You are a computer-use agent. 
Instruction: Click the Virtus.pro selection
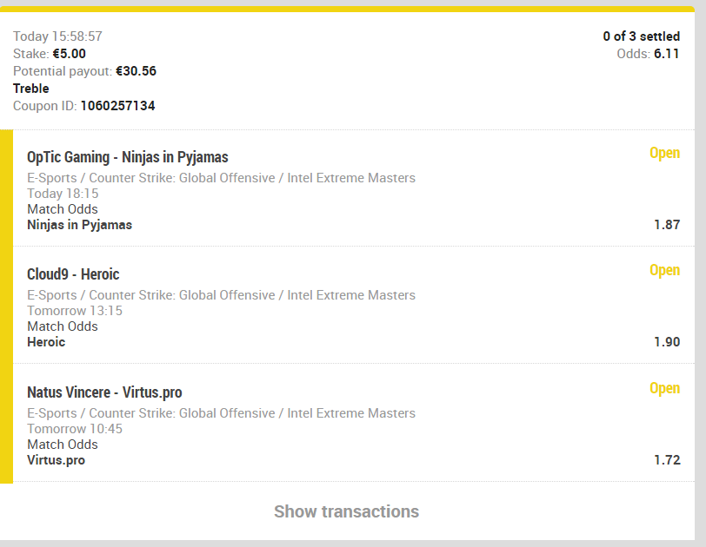(56, 460)
